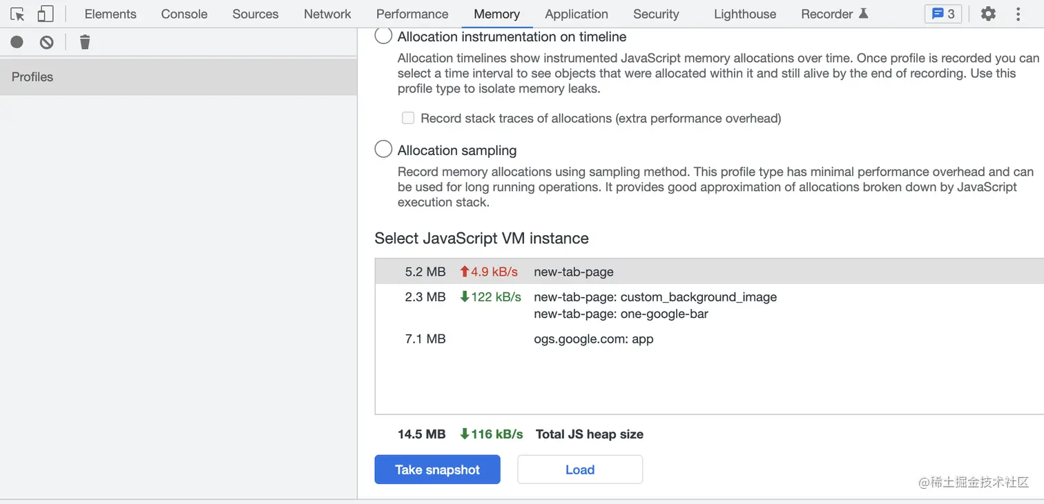
Task: Open DevTools settings gear icon
Action: click(988, 14)
